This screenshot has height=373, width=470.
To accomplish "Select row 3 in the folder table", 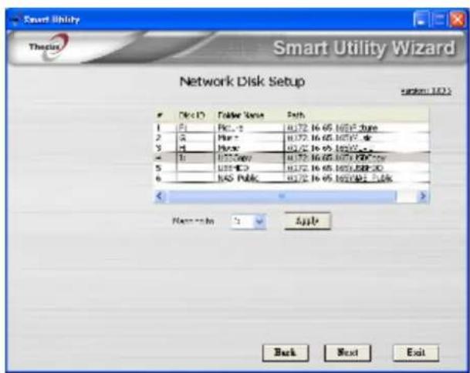I will (x=292, y=148).
